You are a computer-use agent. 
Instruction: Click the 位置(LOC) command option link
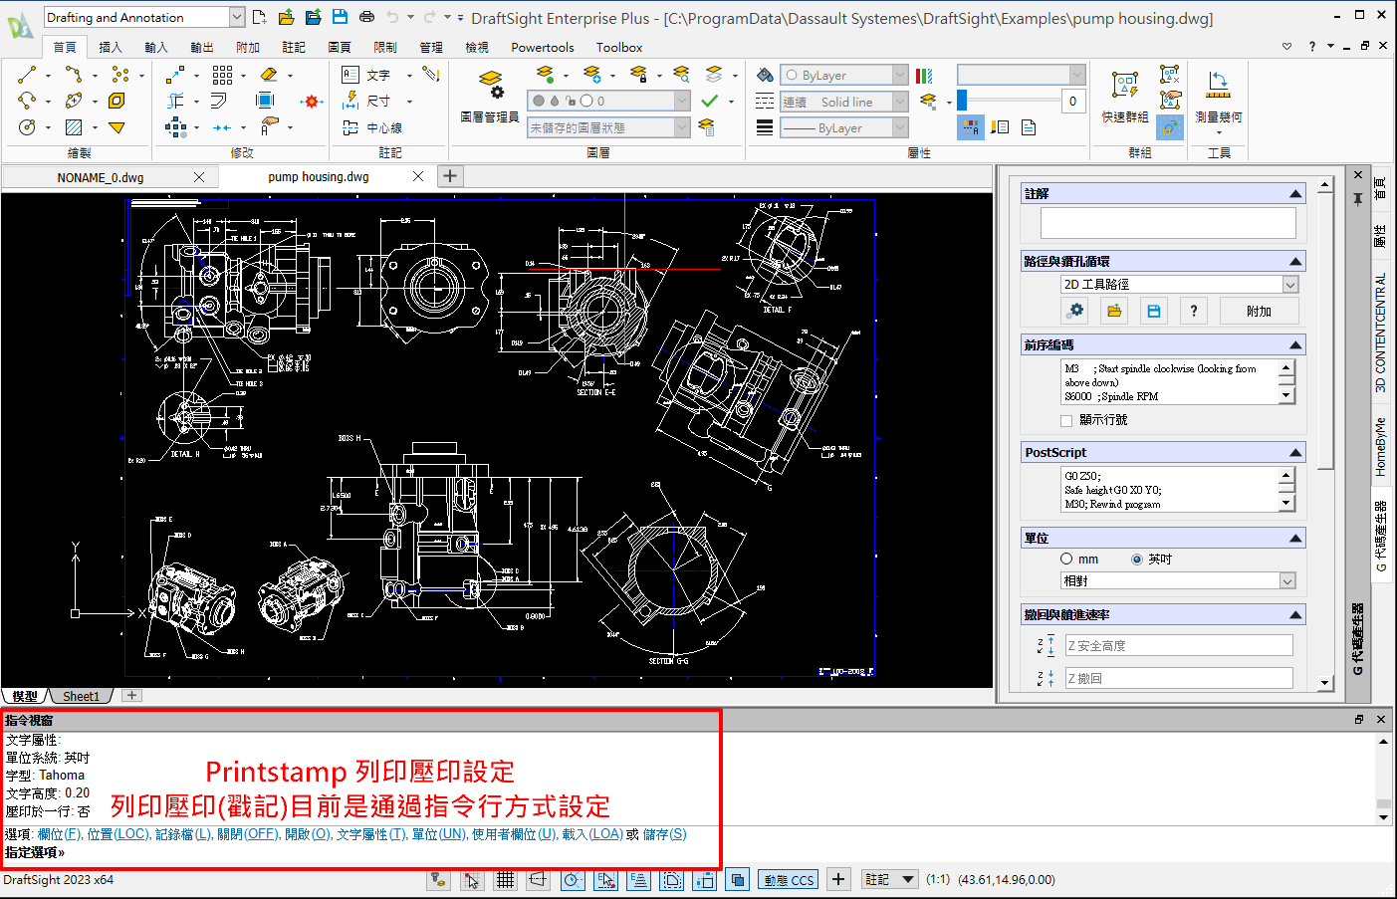click(x=118, y=834)
